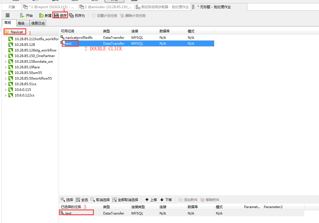Select connection 10.28.85.50um55
Image resolution: width=319 pixels, height=223 pixels.
click(25, 73)
